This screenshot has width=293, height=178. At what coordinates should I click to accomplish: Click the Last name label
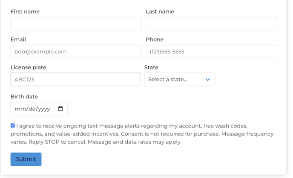160,11
